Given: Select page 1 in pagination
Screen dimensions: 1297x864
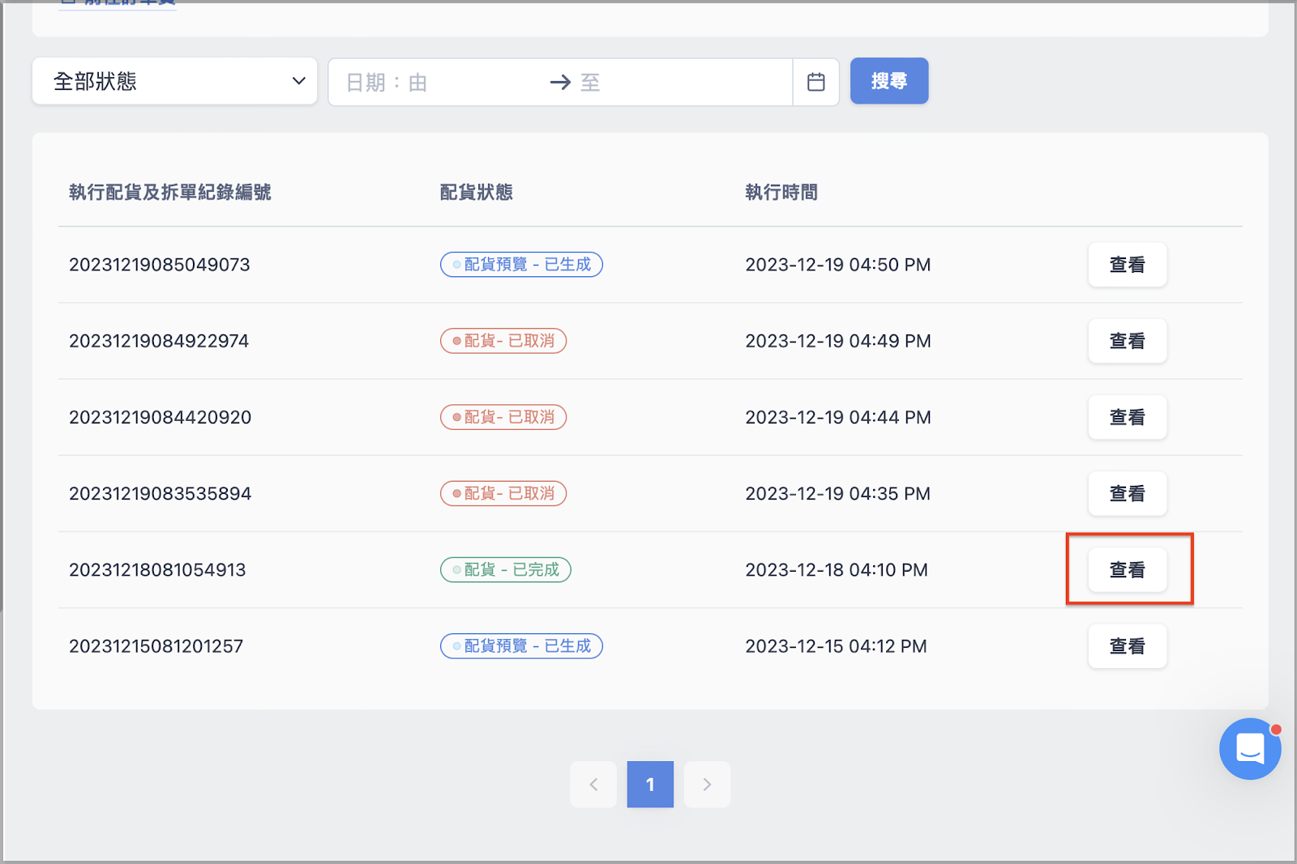Looking at the screenshot, I should click(x=650, y=784).
